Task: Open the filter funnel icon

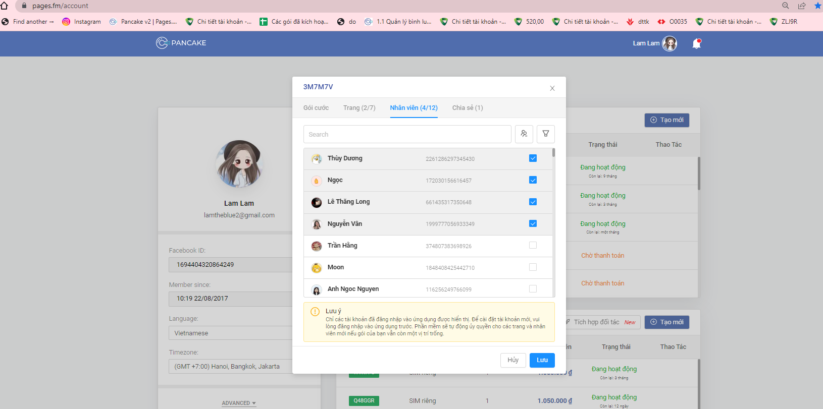Action: pyautogui.click(x=545, y=134)
